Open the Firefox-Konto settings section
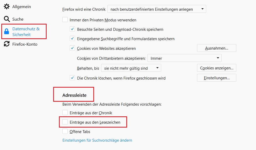 25,44
